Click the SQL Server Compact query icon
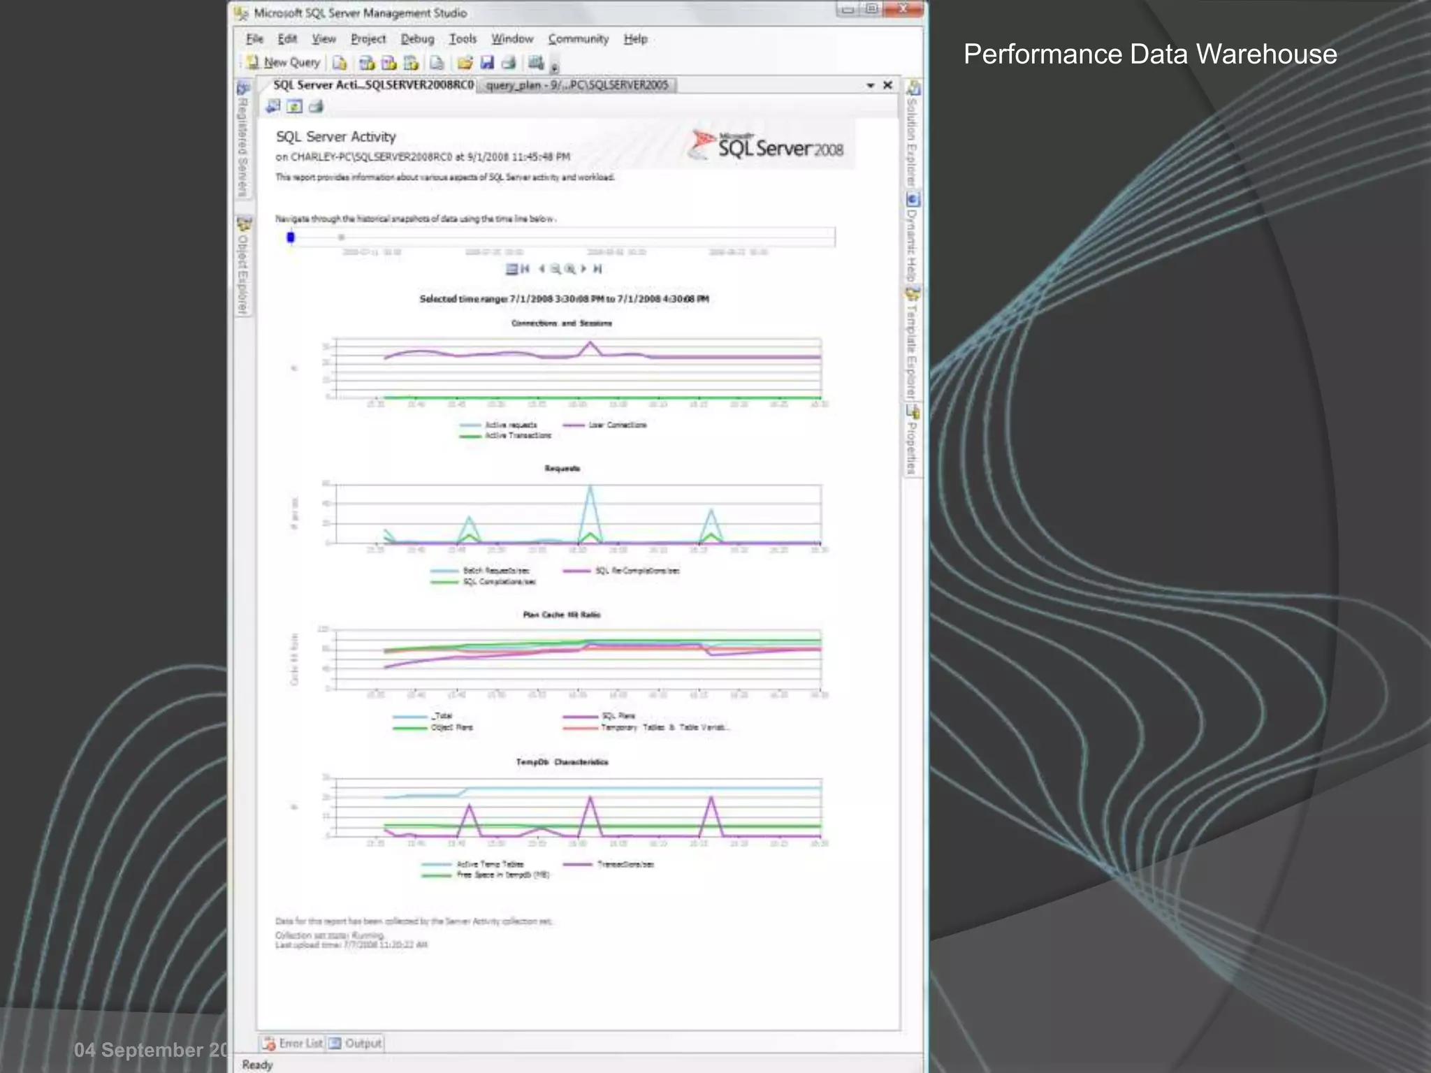1431x1073 pixels. (x=437, y=63)
